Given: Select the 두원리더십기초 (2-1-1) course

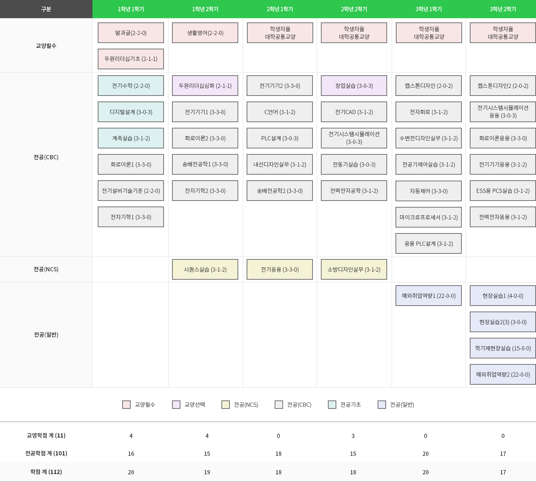Looking at the screenshot, I should pos(131,59).
